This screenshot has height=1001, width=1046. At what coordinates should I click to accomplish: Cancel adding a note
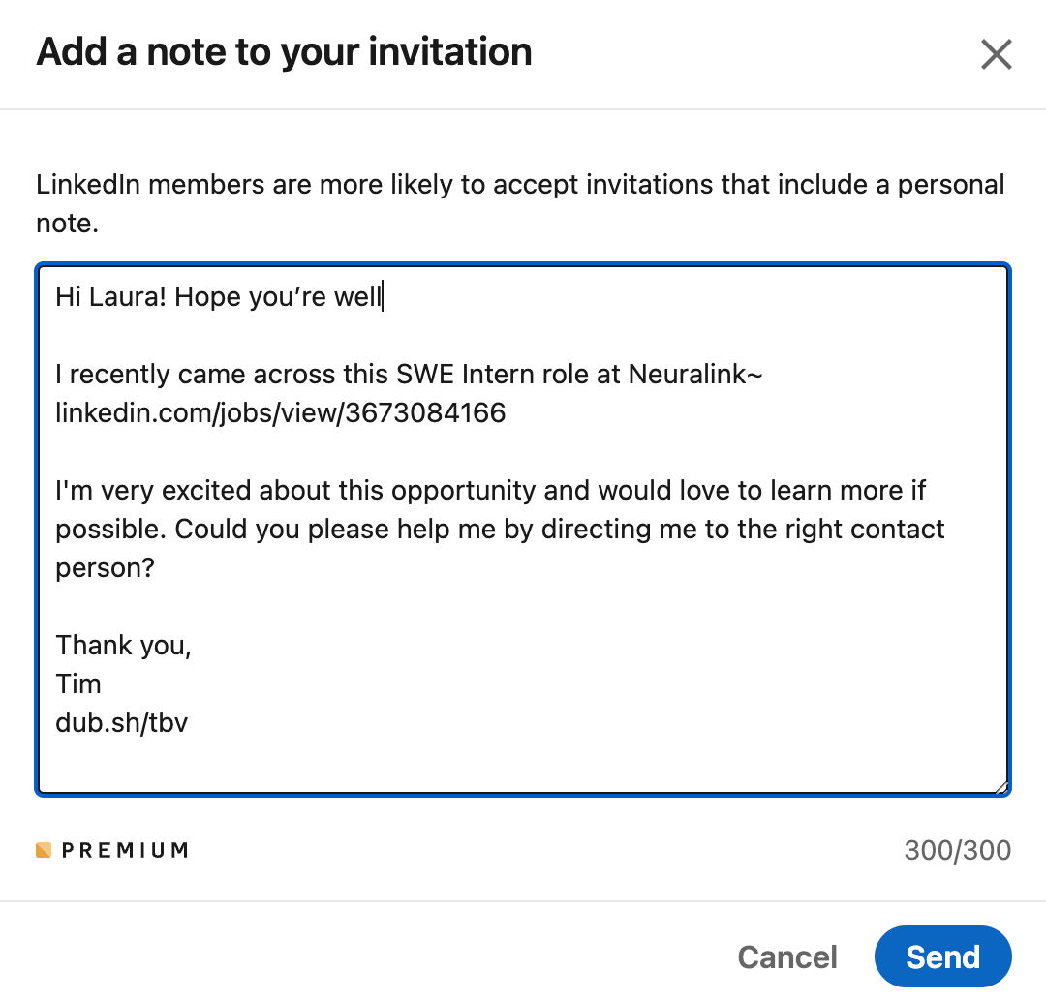[x=787, y=957]
